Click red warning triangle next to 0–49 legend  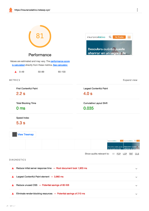[x=16, y=72]
